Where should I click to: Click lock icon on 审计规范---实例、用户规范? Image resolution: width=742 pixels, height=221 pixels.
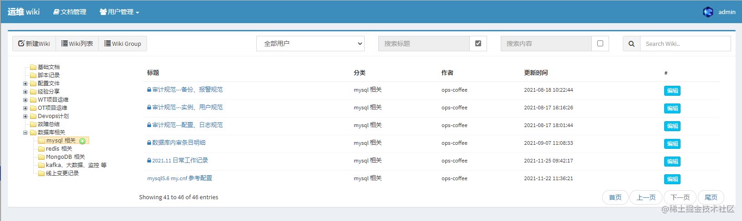coord(149,107)
